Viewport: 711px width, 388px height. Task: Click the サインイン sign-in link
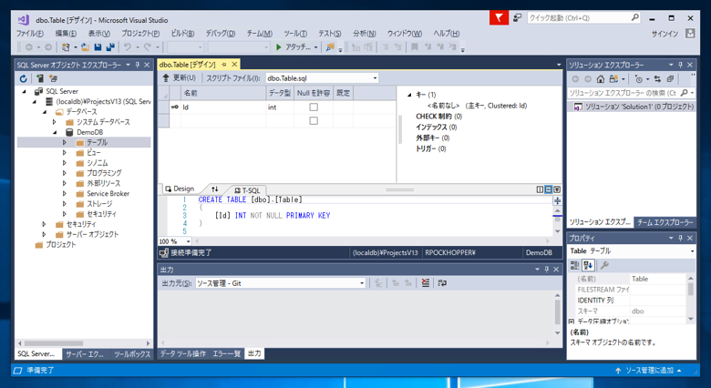(x=665, y=34)
